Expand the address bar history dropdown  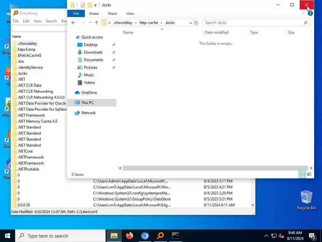[x=191, y=23]
